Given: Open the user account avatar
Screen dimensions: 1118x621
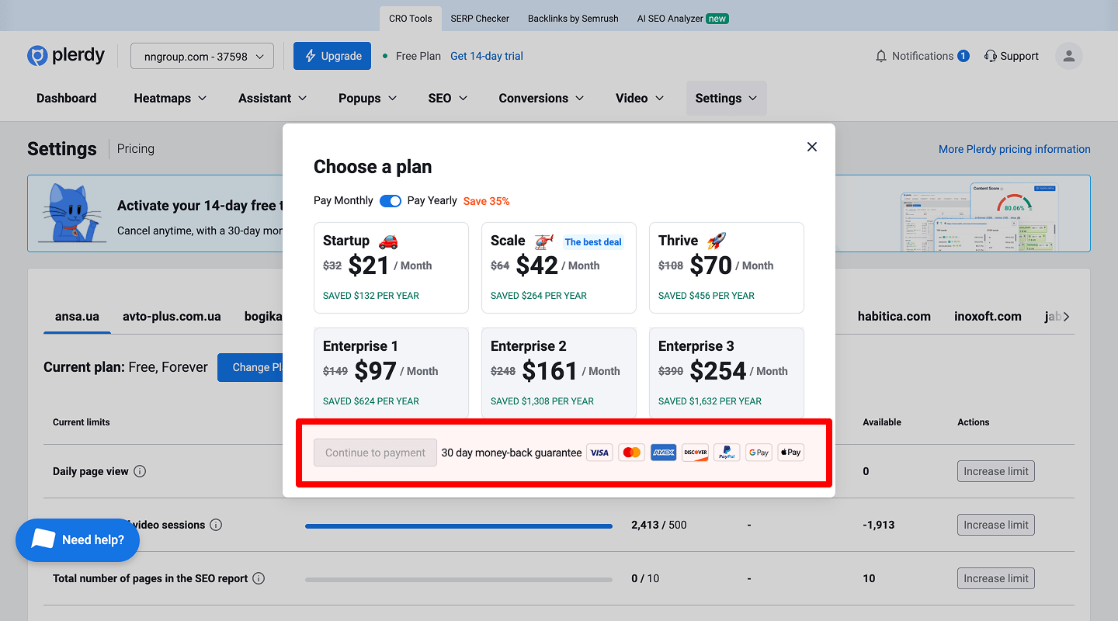Looking at the screenshot, I should click(x=1068, y=55).
